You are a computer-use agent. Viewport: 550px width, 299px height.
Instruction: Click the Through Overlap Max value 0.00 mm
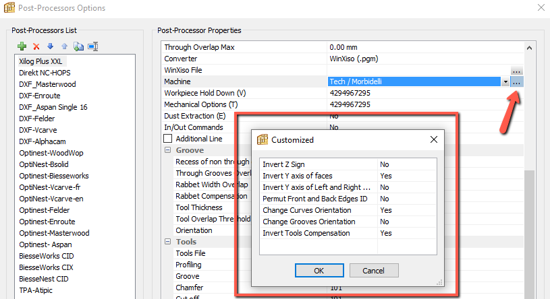343,47
